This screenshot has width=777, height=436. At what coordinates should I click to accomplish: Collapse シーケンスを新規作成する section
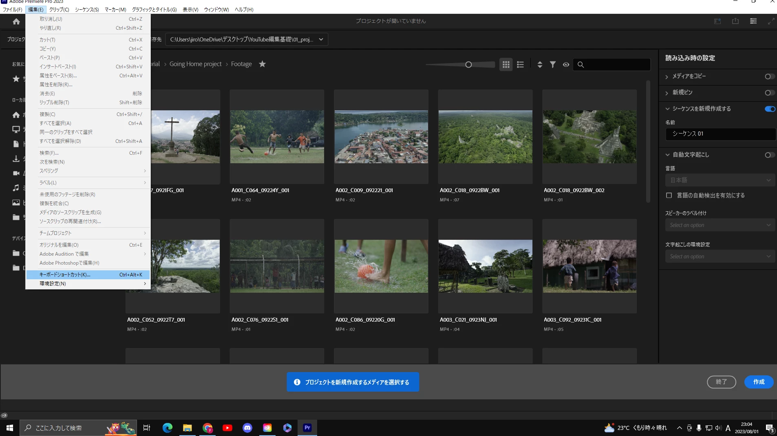pyautogui.click(x=667, y=109)
